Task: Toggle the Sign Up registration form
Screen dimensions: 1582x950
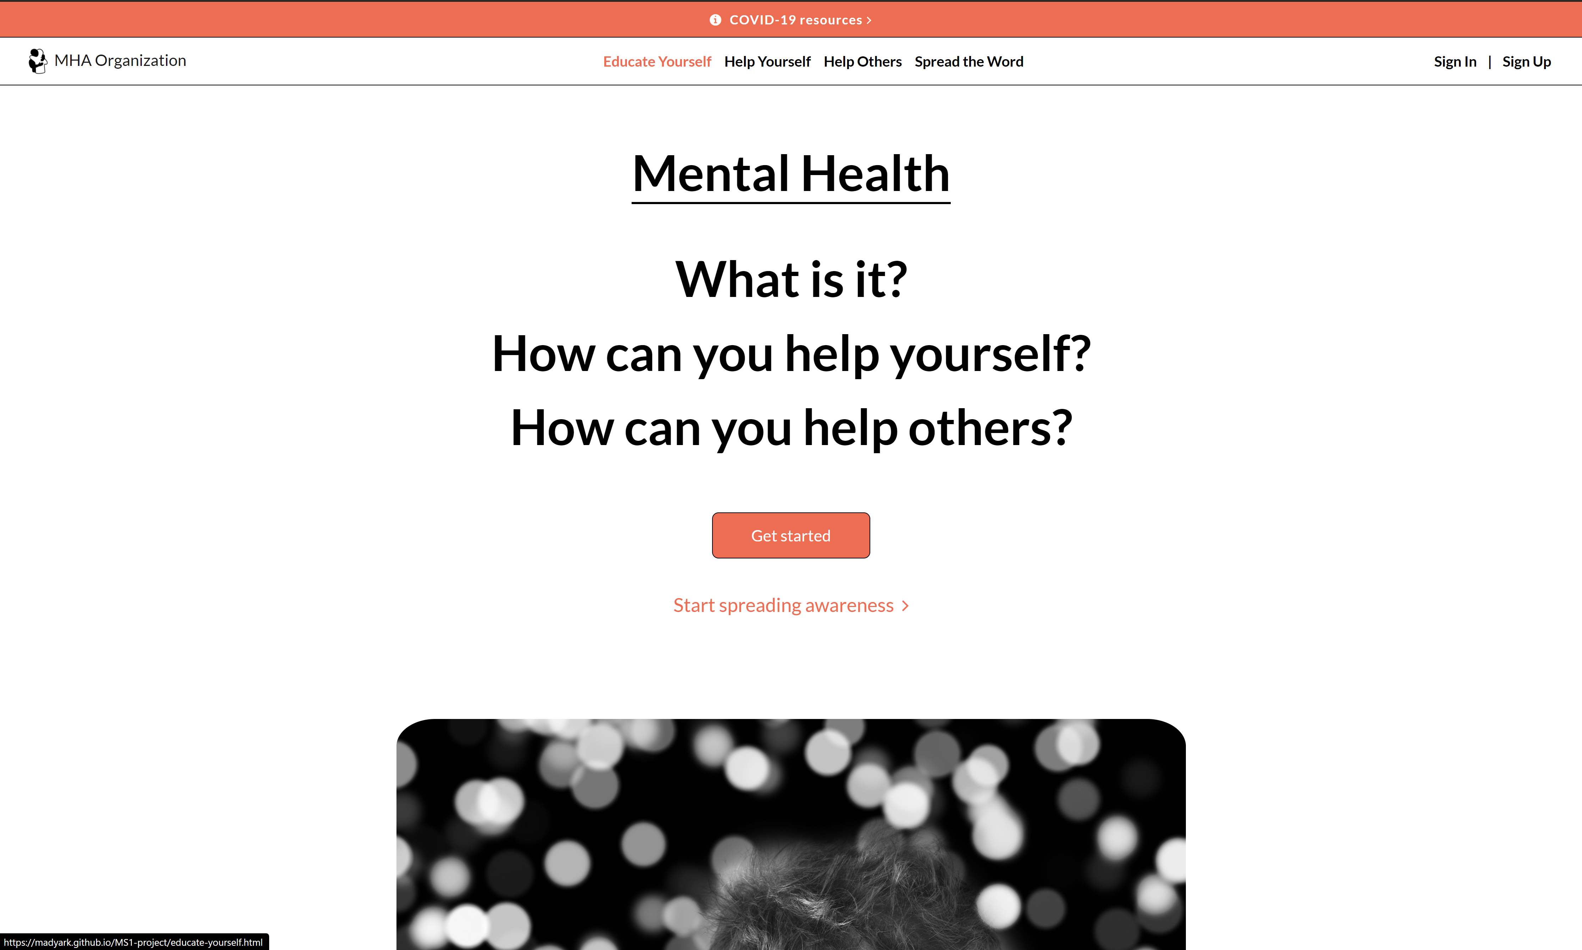Action: pos(1527,60)
